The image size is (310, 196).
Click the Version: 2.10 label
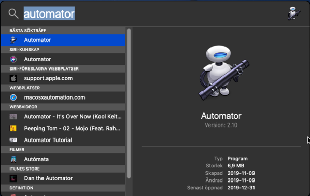tap(221, 125)
